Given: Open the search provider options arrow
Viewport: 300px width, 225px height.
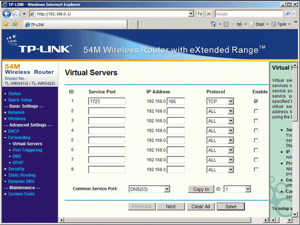Looking at the screenshot, I should point(294,14).
